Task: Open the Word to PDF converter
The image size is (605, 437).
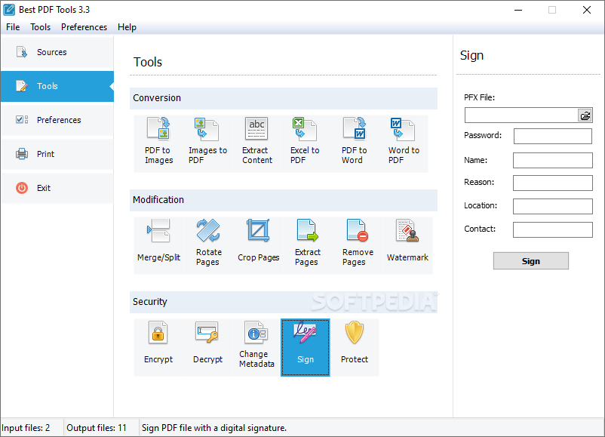Action: [x=404, y=143]
